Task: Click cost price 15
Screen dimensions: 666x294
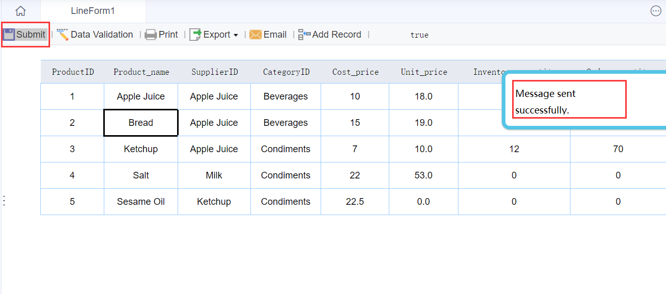Action: [x=355, y=123]
